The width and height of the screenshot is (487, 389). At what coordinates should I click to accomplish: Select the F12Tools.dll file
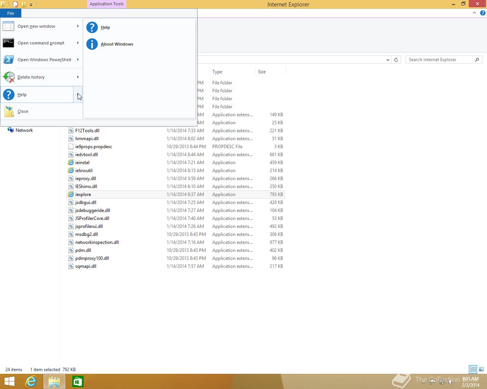point(87,131)
